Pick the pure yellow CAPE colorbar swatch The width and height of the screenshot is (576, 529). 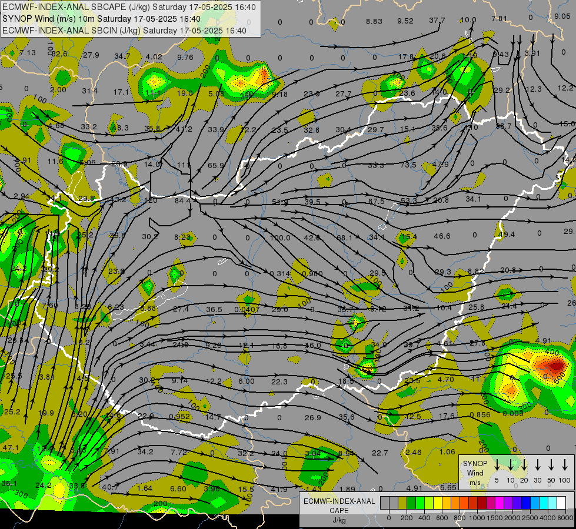(x=438, y=503)
